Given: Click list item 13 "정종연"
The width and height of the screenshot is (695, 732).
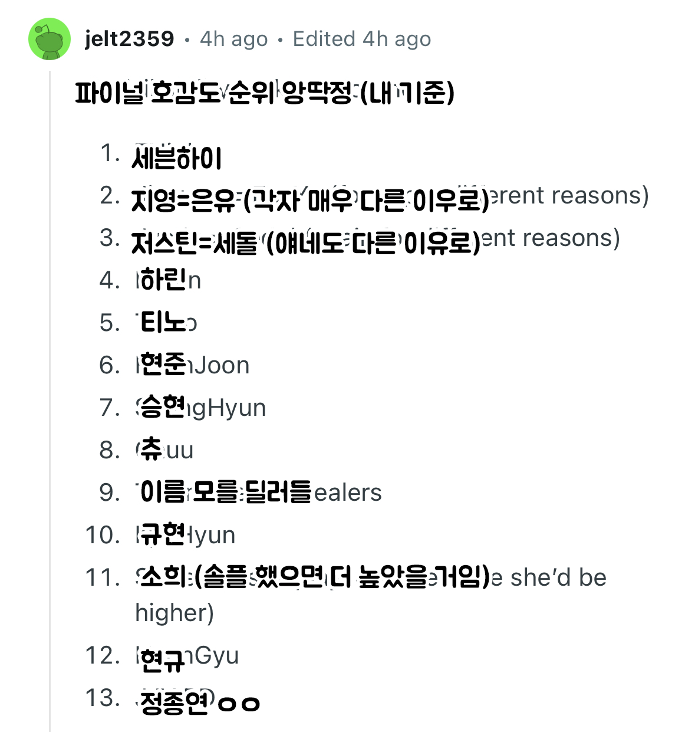Looking at the screenshot, I should tap(174, 703).
